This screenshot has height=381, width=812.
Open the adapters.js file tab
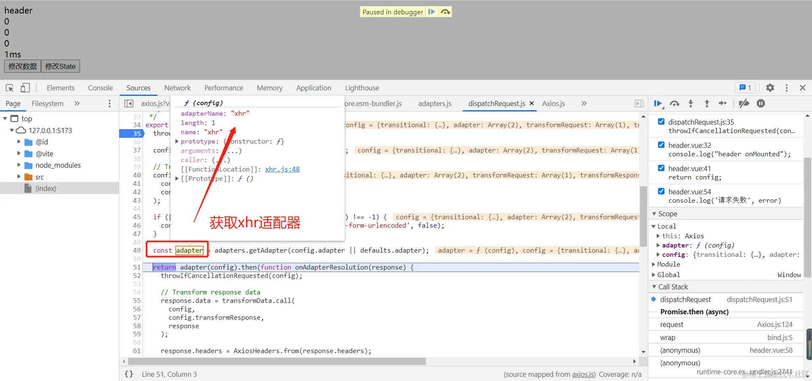tap(435, 103)
